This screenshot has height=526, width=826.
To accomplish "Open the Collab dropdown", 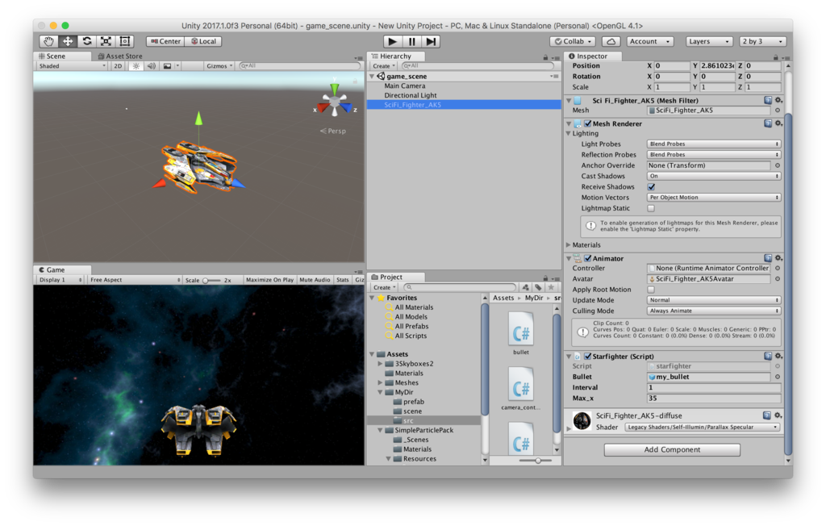I will tap(573, 41).
